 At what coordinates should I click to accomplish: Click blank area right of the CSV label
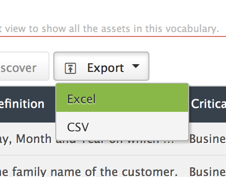click(139, 126)
